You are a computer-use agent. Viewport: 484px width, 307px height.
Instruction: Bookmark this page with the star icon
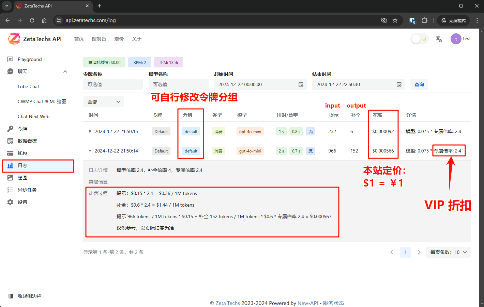click(x=395, y=20)
